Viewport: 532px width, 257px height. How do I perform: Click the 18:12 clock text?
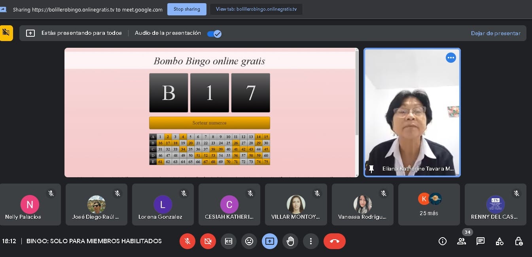tap(9, 241)
